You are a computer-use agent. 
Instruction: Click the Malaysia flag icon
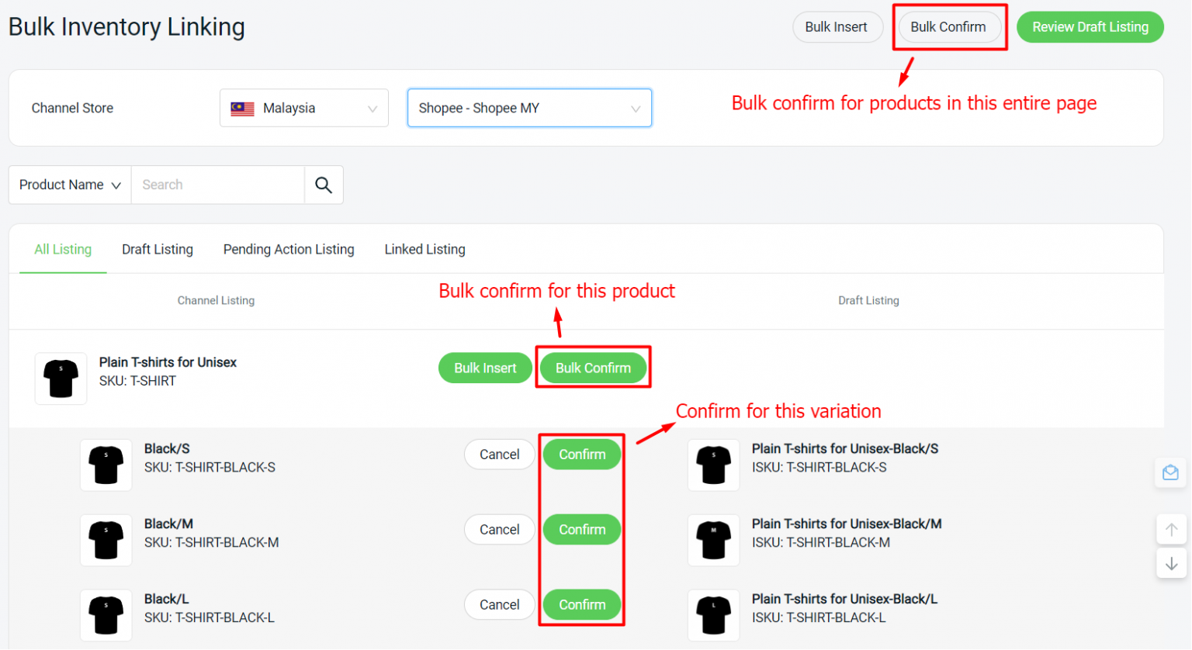tap(241, 108)
